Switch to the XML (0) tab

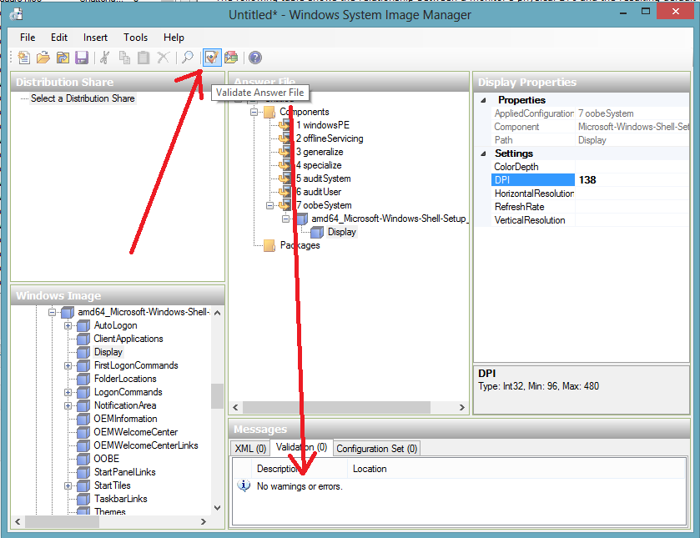tap(250, 448)
